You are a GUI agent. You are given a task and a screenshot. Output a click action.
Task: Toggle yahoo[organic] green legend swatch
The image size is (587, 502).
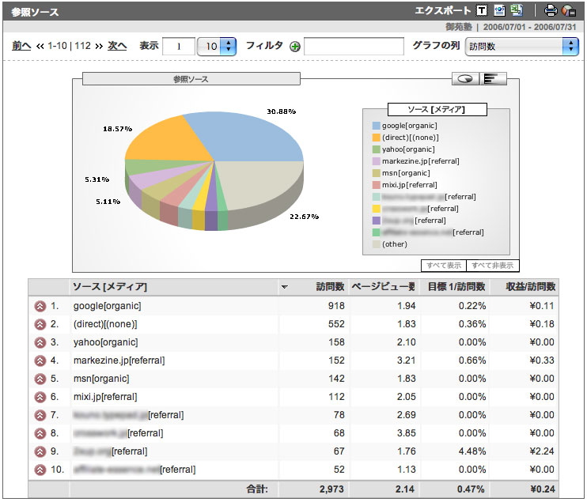376,149
